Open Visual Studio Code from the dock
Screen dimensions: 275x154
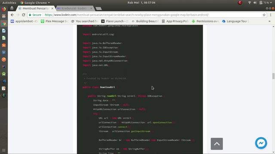pos(4,81)
